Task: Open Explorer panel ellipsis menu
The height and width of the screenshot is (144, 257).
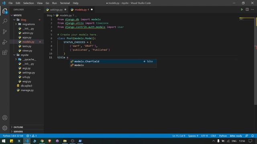Action: click(x=39, y=10)
